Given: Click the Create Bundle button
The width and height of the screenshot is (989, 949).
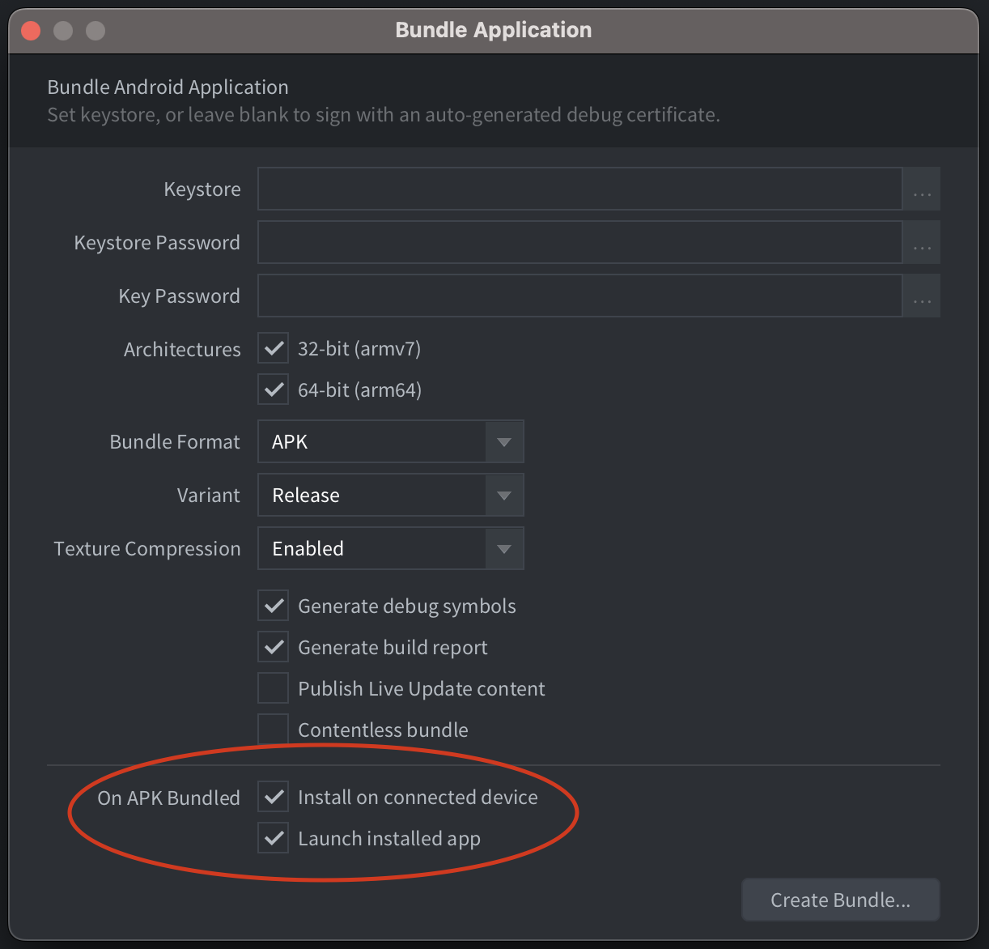Looking at the screenshot, I should [840, 899].
